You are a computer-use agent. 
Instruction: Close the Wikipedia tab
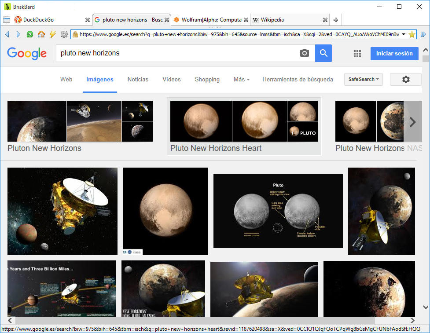pyautogui.click(x=325, y=20)
